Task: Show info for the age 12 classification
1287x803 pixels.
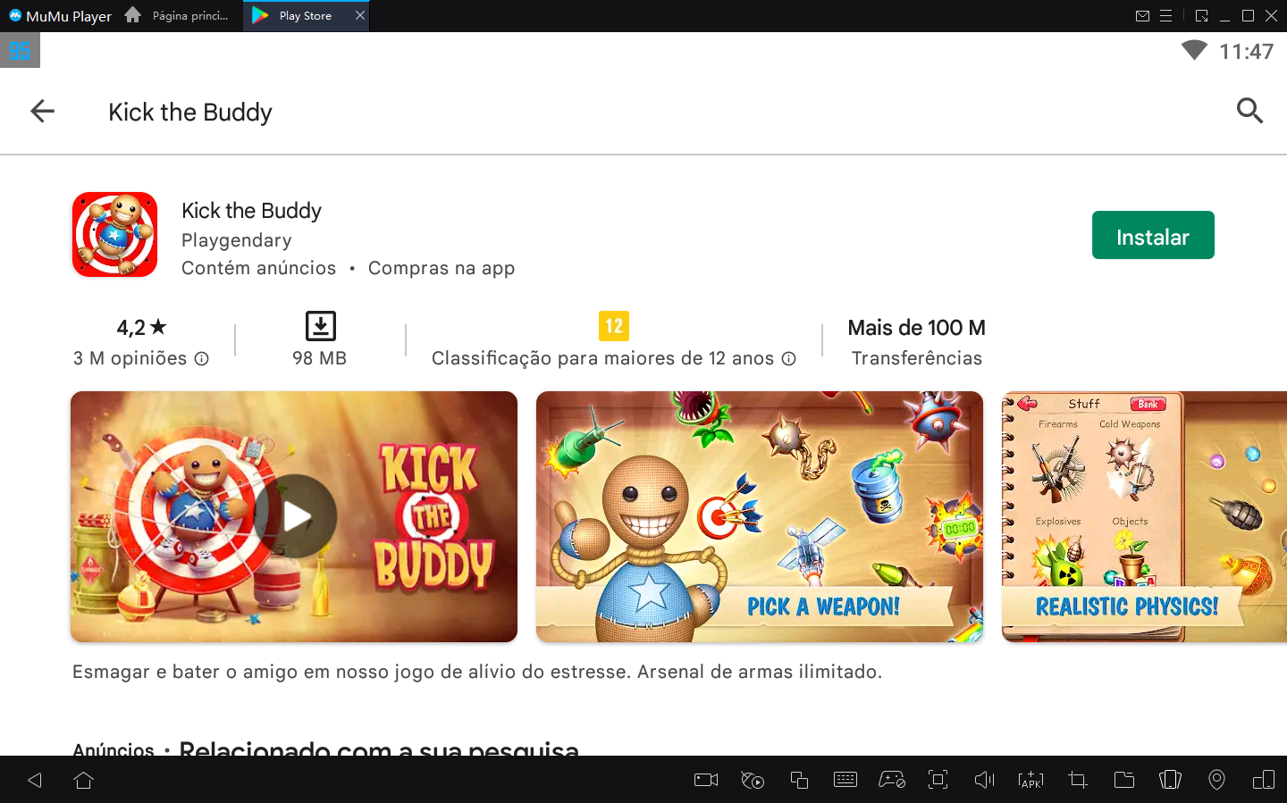Action: click(788, 359)
